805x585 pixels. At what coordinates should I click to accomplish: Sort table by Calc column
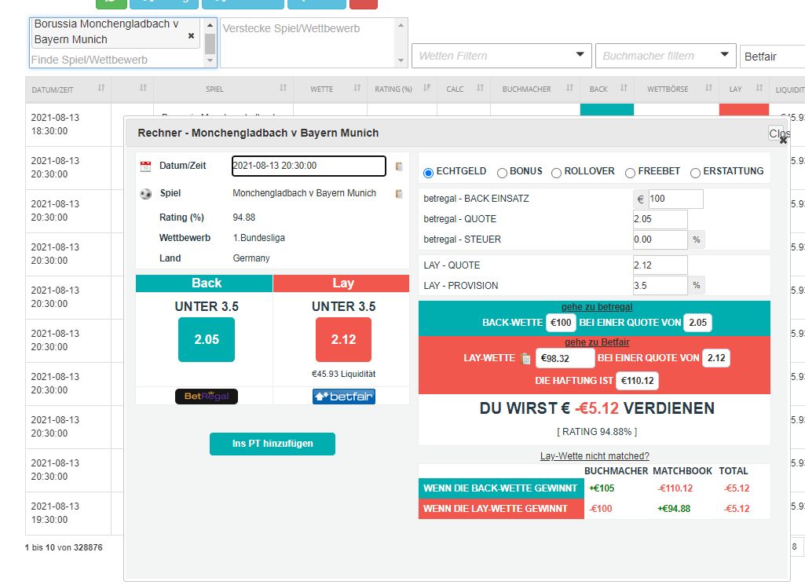tap(480, 88)
